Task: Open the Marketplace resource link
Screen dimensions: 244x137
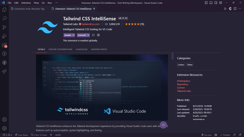Action: (x=184, y=81)
